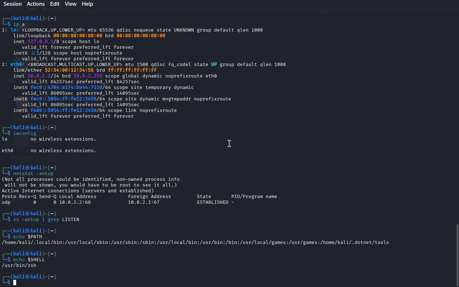Click the iwconfig command text
This screenshot has height=287, width=459.
tap(25, 133)
